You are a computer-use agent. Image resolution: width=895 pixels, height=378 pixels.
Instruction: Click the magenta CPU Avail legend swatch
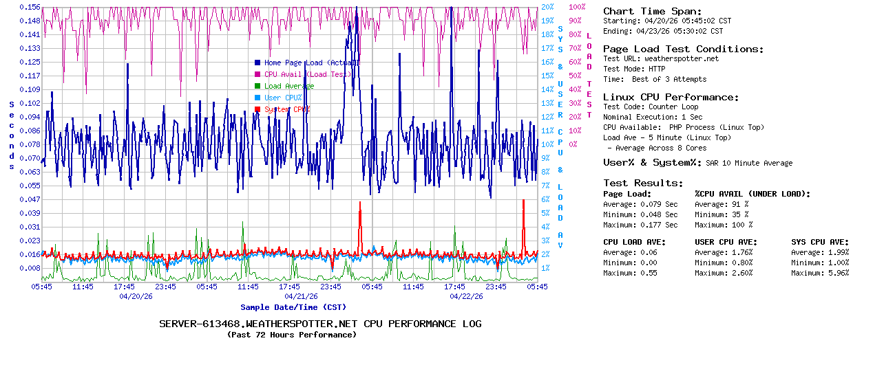click(257, 74)
